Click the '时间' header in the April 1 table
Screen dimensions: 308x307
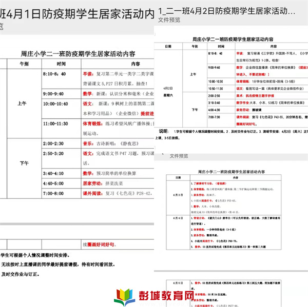61,64
